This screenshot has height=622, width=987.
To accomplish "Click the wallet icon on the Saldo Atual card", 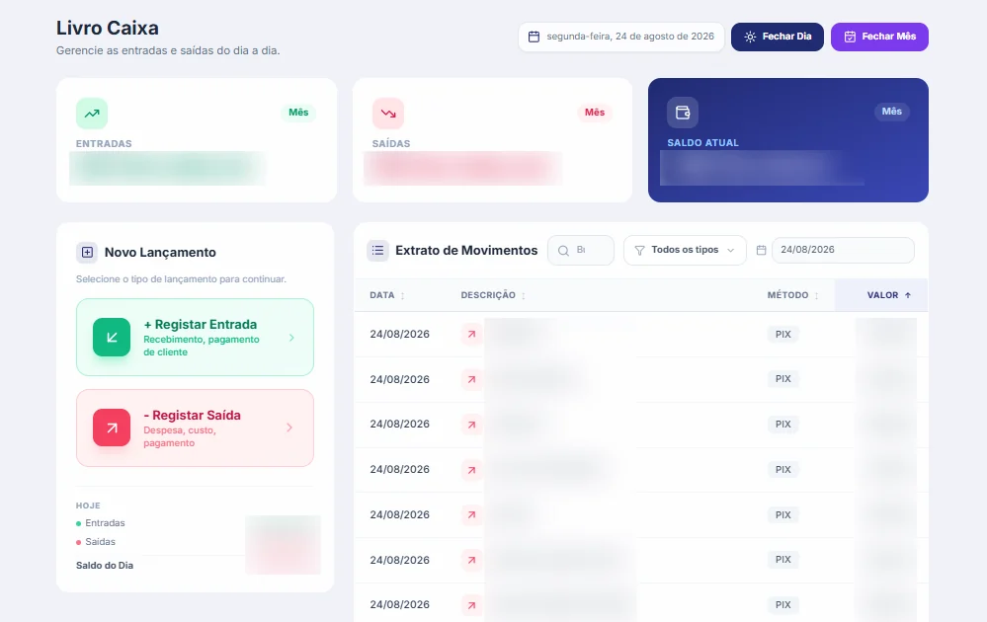I will [683, 113].
